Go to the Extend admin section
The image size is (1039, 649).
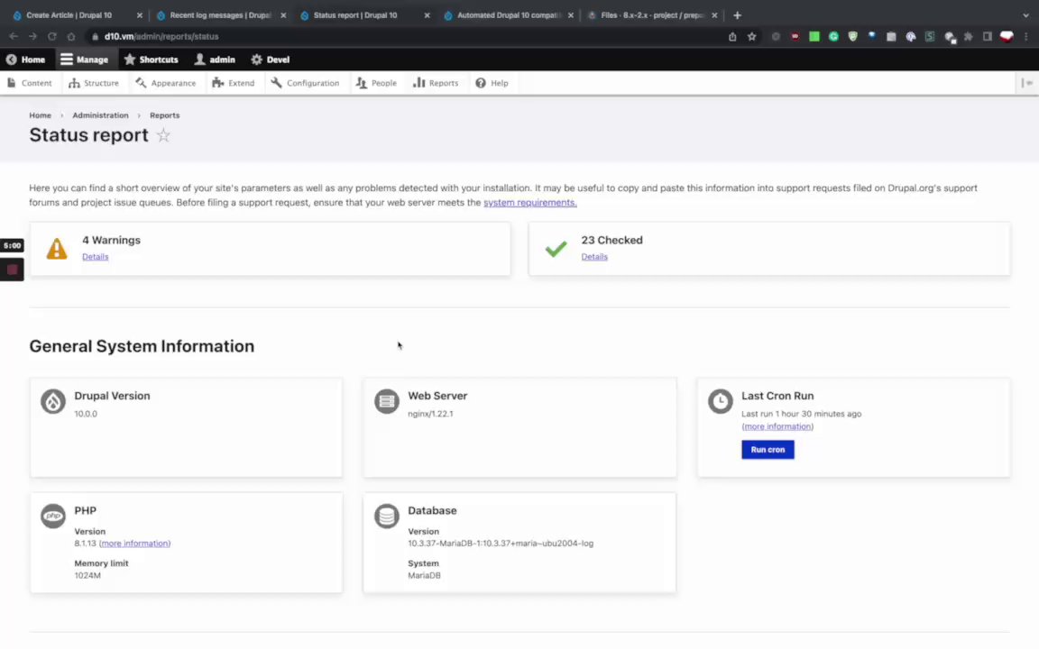pos(233,83)
